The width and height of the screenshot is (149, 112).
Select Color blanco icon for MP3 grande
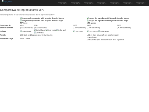92,31
